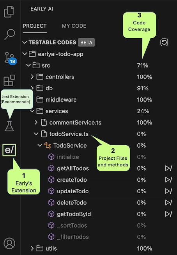Run generate tests icon next to getTodoById
The image size is (177, 255).
pyautogui.click(x=168, y=214)
